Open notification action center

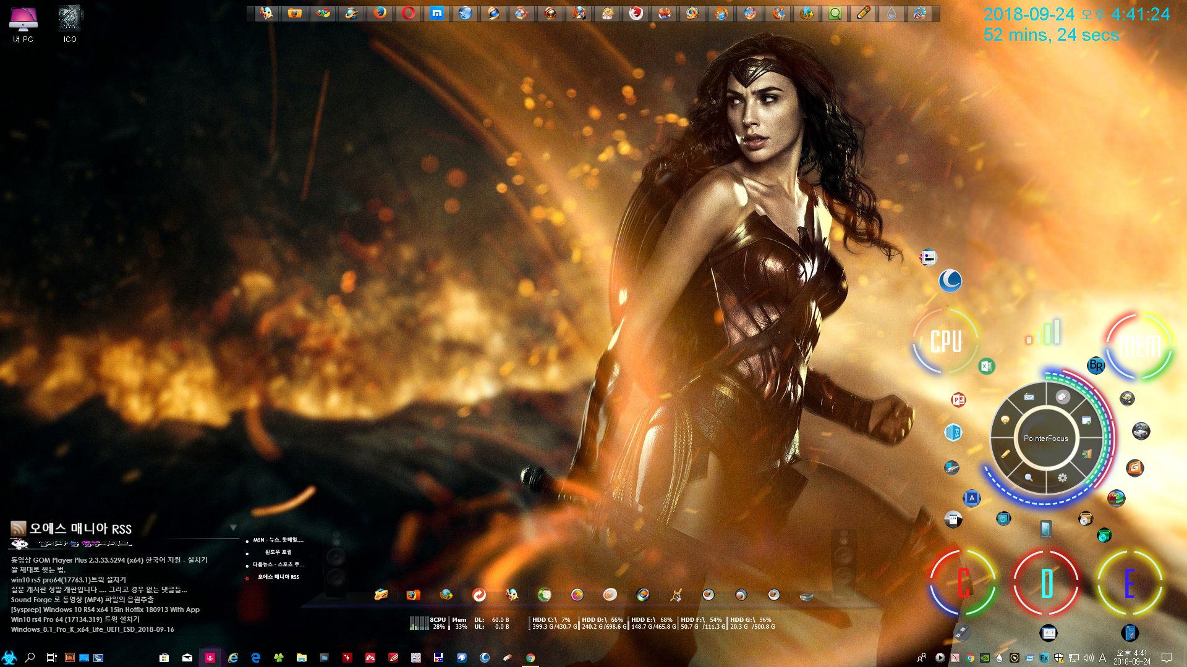click(1167, 657)
